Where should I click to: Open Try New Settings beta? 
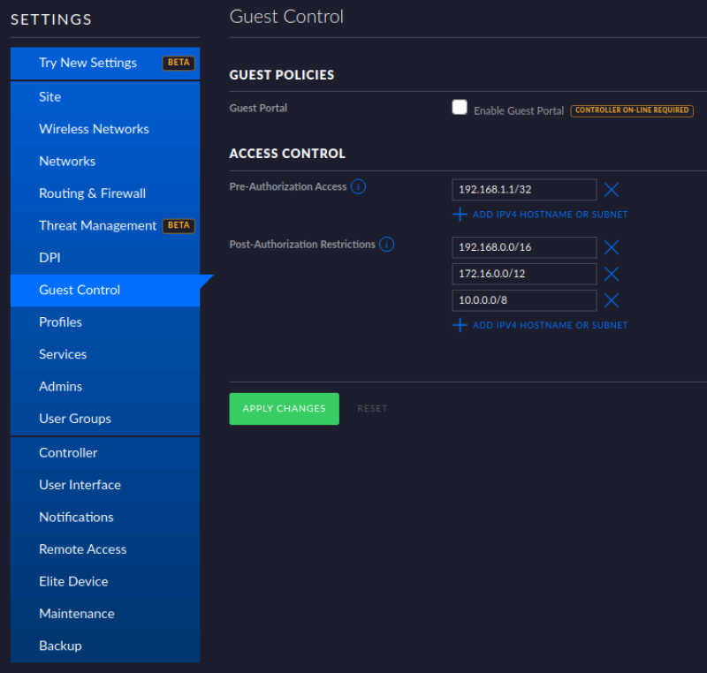[105, 63]
